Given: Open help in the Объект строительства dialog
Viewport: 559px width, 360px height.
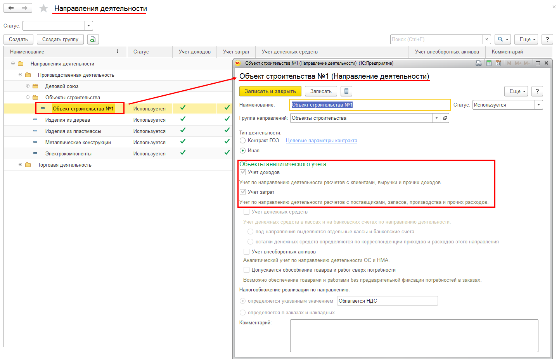Looking at the screenshot, I should click(x=537, y=91).
